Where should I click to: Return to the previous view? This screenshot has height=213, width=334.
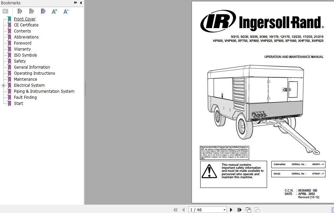coord(248,210)
